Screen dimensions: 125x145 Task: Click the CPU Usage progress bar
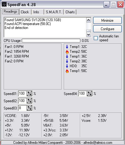[51, 41]
